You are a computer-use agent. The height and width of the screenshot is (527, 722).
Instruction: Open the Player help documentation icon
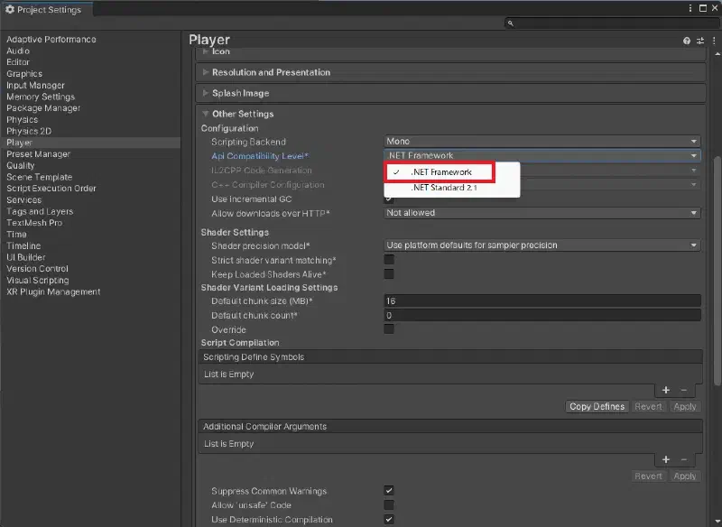(x=687, y=41)
